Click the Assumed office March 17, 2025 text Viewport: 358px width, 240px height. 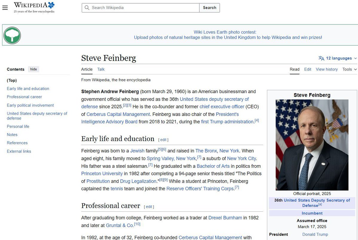click(312, 224)
